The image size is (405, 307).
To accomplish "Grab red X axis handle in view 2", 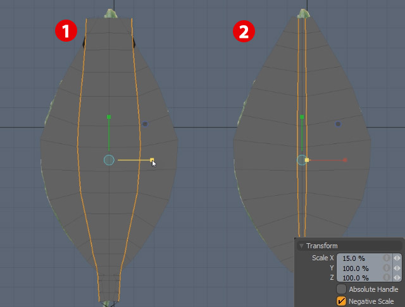I will click(x=345, y=160).
